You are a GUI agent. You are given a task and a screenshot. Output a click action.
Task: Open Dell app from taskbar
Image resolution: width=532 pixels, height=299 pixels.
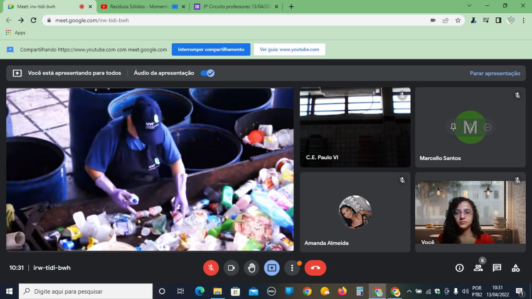point(271,291)
